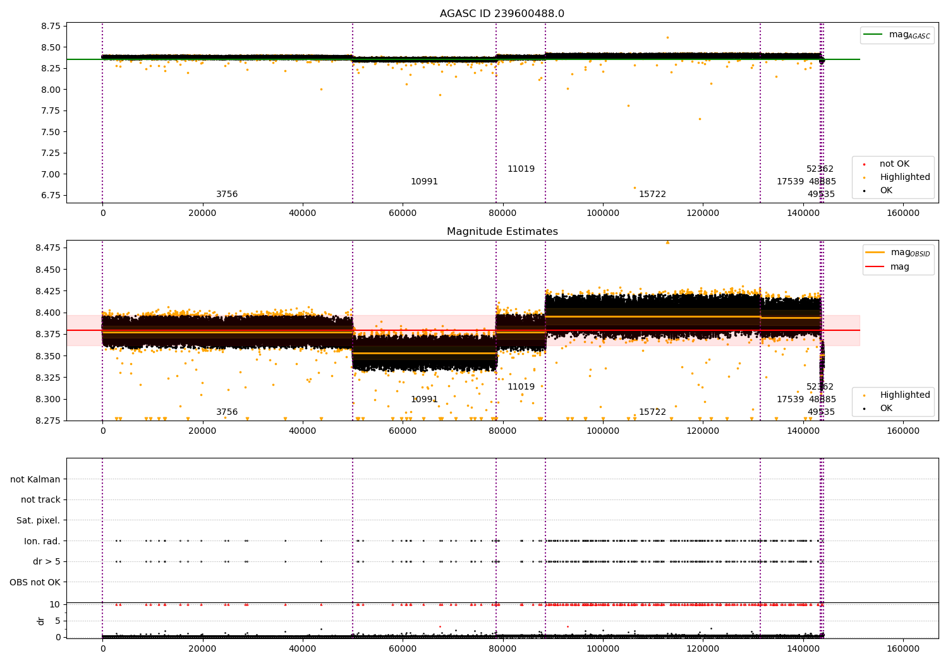This screenshot has height=663, width=948.
Task: Click the green line sample in mag AGASC legend
Action: click(x=873, y=35)
